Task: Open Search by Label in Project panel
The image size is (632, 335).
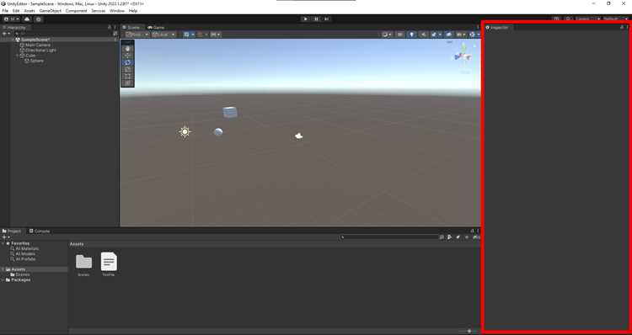Action: (x=458, y=237)
